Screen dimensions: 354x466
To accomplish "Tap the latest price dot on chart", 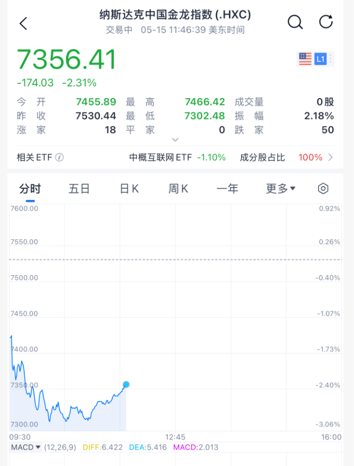I will coord(126,384).
